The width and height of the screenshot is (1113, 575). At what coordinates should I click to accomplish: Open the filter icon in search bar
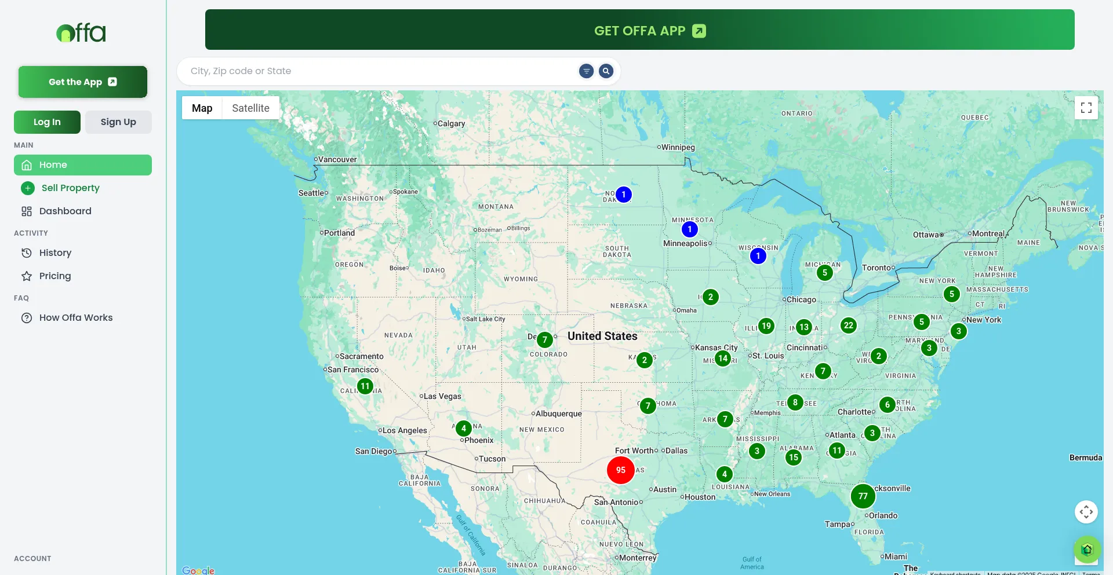(586, 71)
